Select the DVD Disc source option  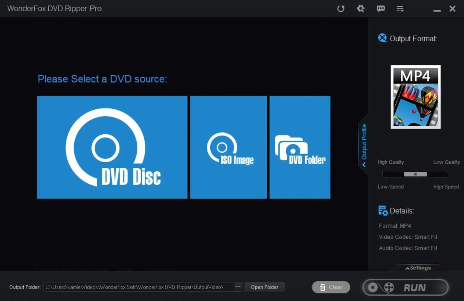[112, 147]
